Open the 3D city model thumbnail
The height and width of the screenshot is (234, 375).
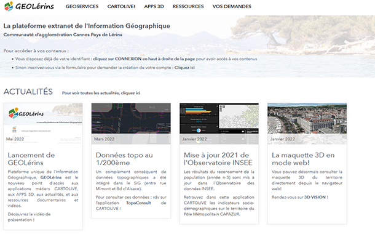coord(307,124)
